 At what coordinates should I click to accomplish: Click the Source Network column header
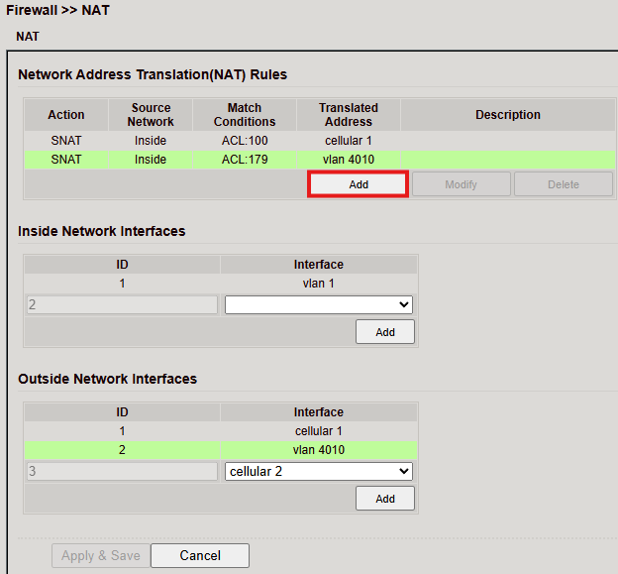(151, 115)
